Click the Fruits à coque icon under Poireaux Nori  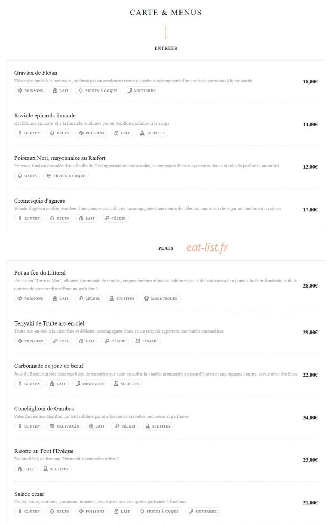point(49,176)
